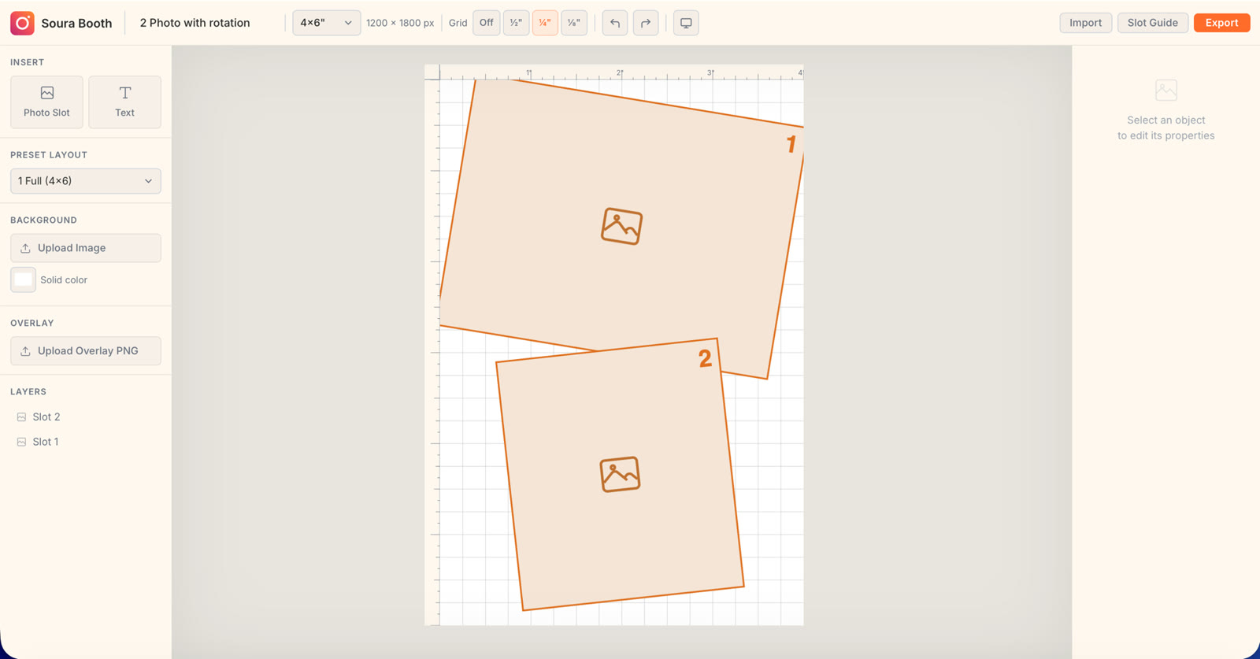The image size is (1260, 659).
Task: Insert a Text object
Action: tap(124, 102)
